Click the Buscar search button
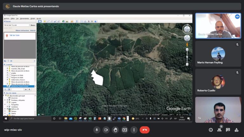The image size is (244, 137). click(33, 25)
